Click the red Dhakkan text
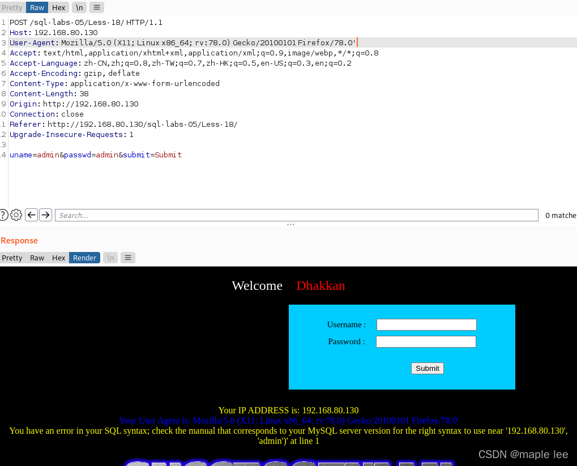Viewport: 577px width, 466px height. 320,285
